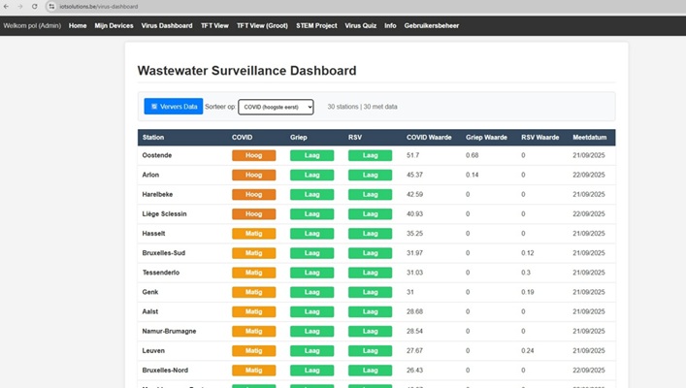Click the Genk station name
The image size is (686, 388).
pos(150,292)
